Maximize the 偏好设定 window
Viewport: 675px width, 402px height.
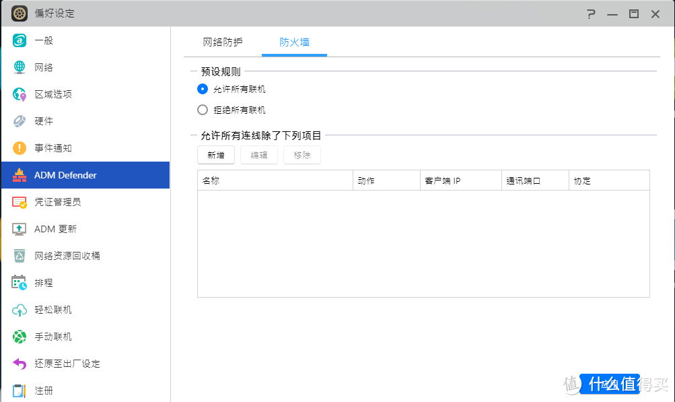point(634,13)
